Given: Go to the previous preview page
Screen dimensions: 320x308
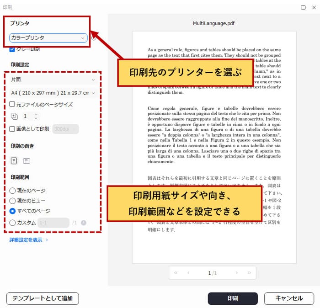Looking at the screenshot, I should point(188,273).
